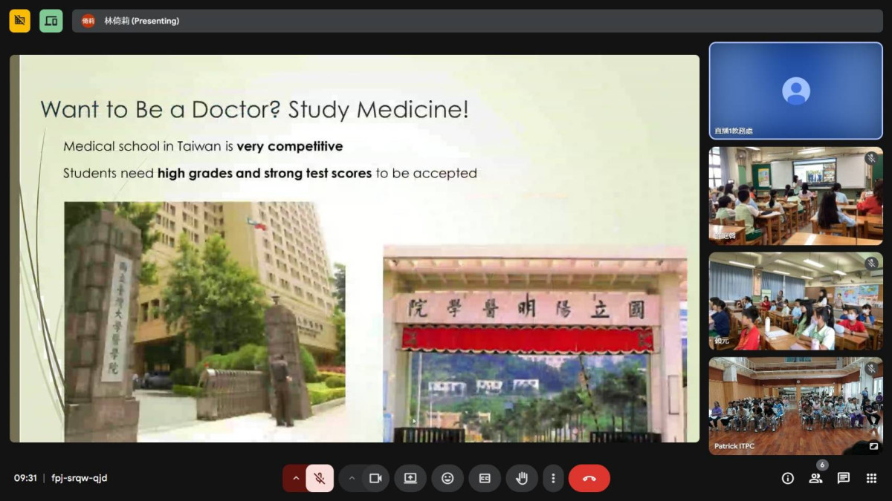Click the line "Medical school in Taiwan is very competitive"
The height and width of the screenshot is (501, 892).
click(203, 146)
